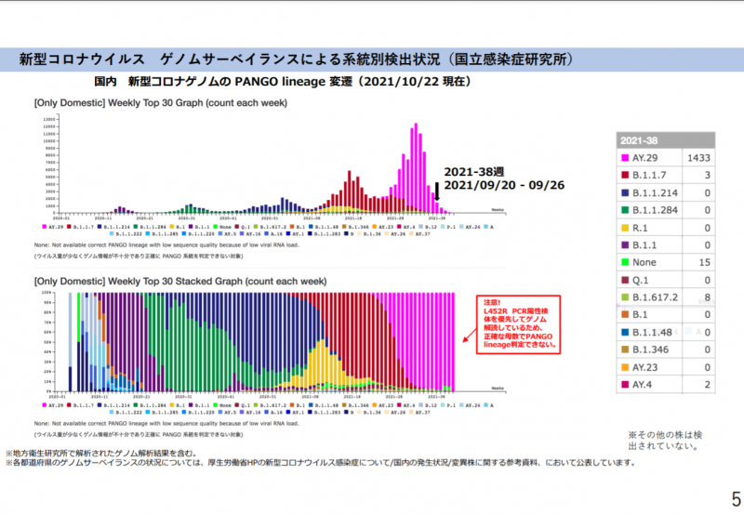Select the 1433 count cell for AY.29
744x514 pixels.
coord(698,158)
